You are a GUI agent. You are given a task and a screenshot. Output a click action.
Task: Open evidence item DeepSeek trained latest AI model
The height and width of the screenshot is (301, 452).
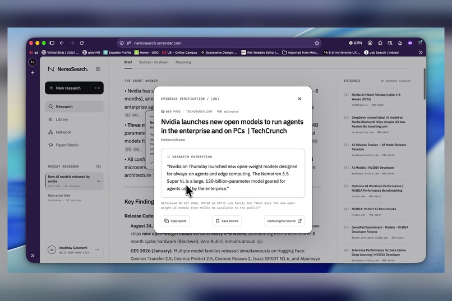377,124
